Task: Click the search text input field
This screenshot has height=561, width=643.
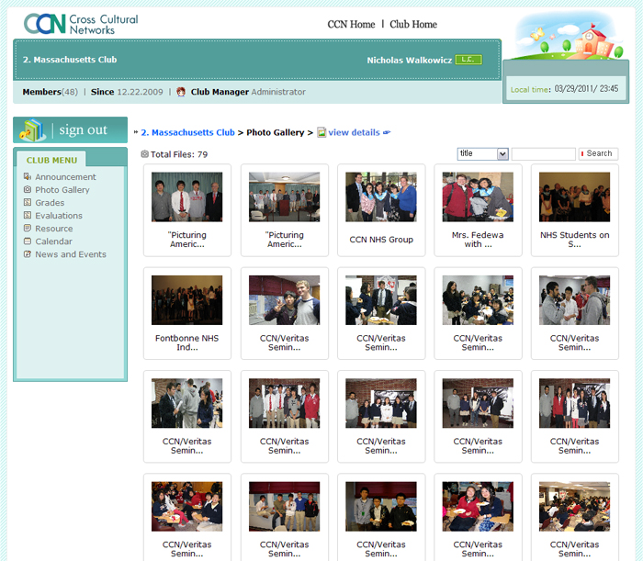Action: click(x=544, y=153)
